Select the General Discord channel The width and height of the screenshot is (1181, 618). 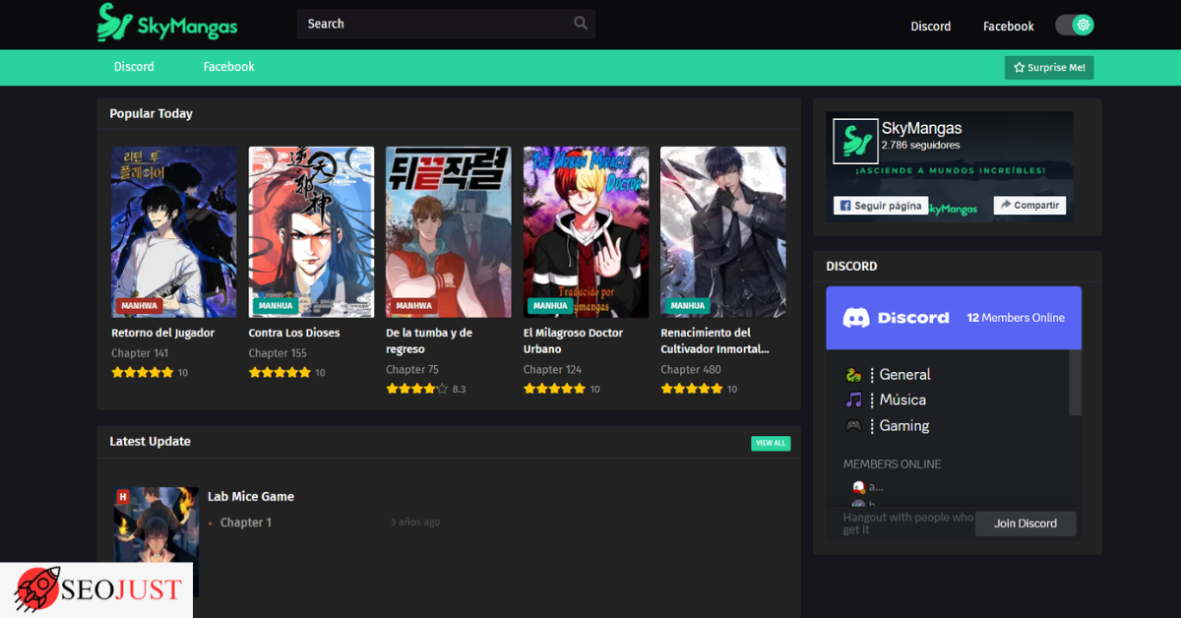[905, 375]
